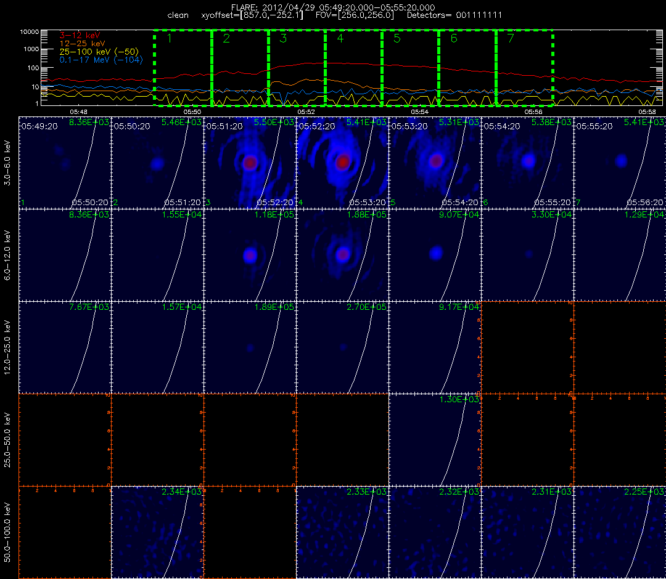
Task: Click the 05:56 time axis label
Action: (x=533, y=111)
